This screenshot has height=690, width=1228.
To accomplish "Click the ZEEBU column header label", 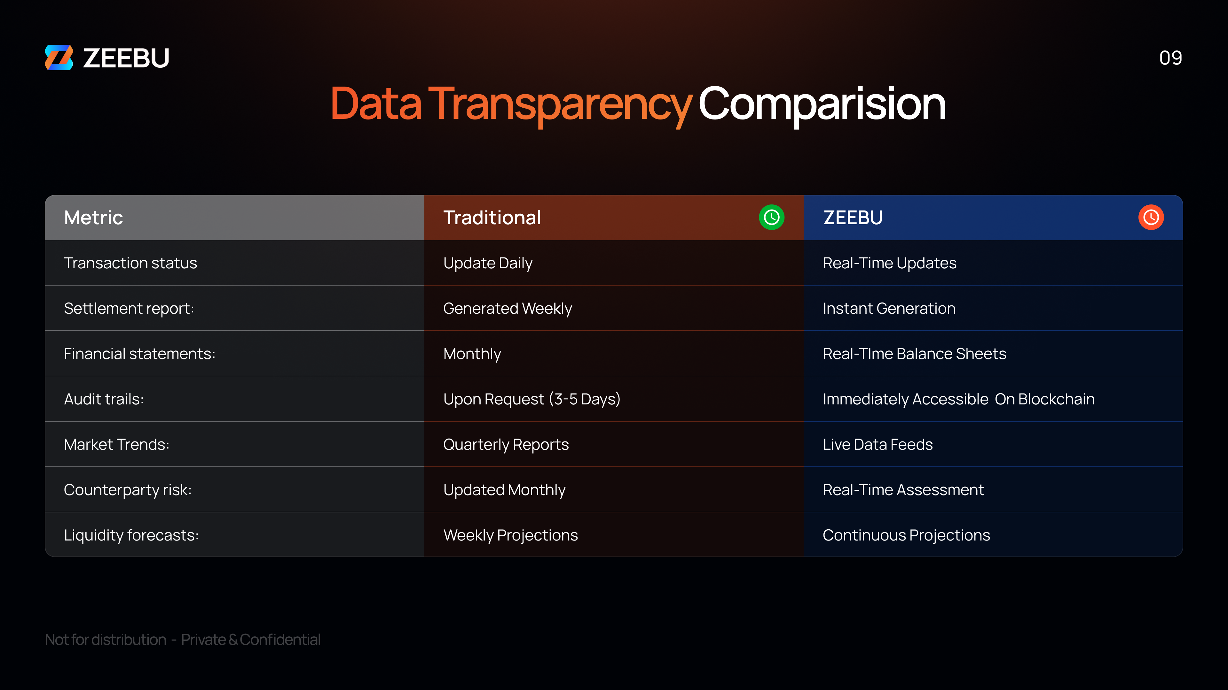I will 853,218.
